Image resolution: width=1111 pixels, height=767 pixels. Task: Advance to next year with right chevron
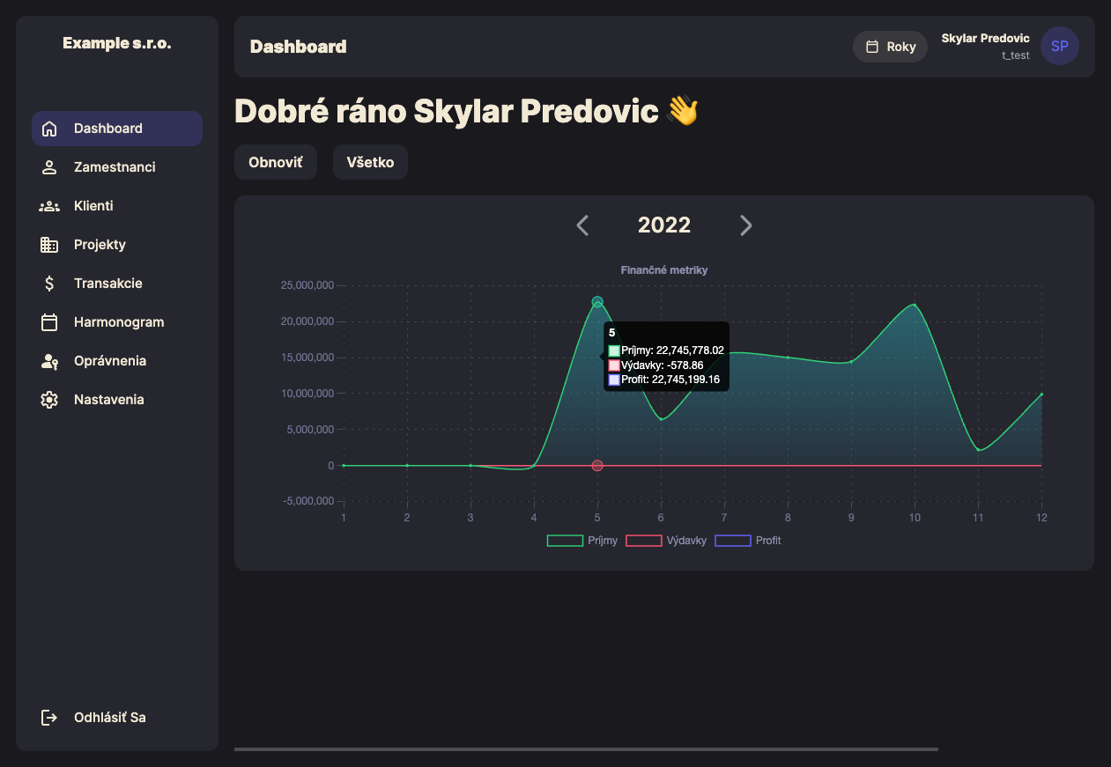point(746,225)
